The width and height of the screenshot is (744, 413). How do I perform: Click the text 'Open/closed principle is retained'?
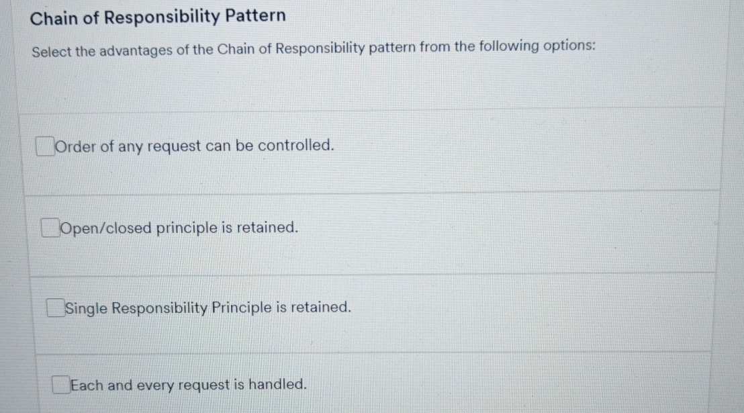[178, 228]
